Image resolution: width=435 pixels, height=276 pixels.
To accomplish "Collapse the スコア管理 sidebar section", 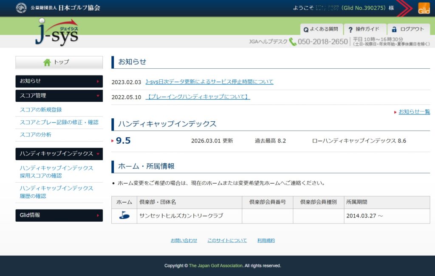I will 59,96.
